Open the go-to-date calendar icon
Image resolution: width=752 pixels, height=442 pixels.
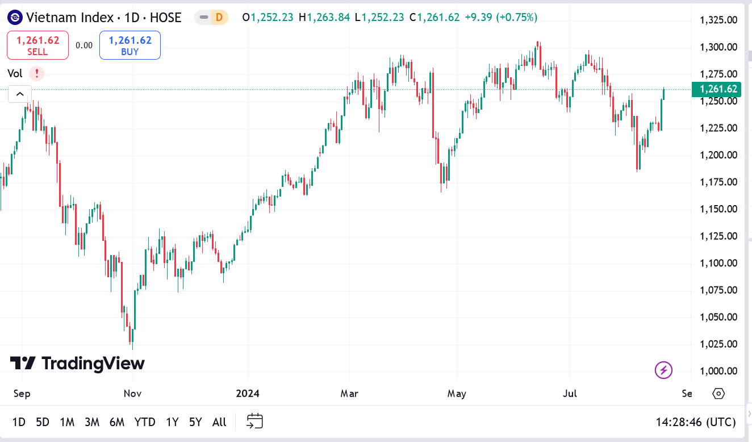point(255,422)
